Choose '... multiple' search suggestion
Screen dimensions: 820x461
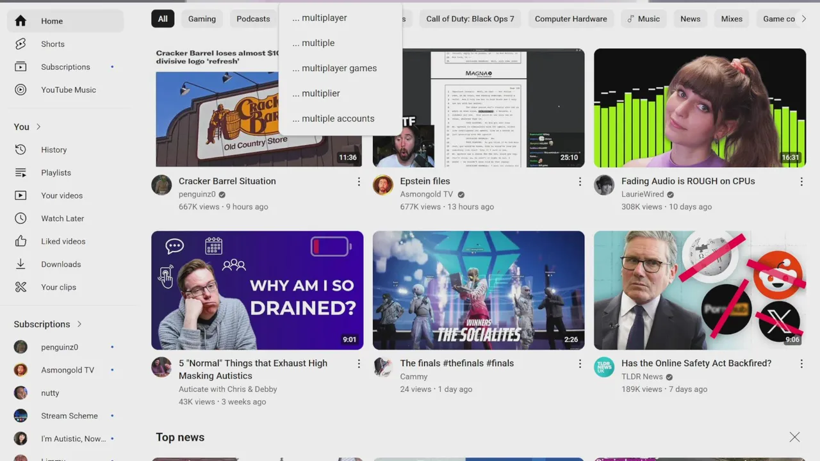[x=340, y=43]
